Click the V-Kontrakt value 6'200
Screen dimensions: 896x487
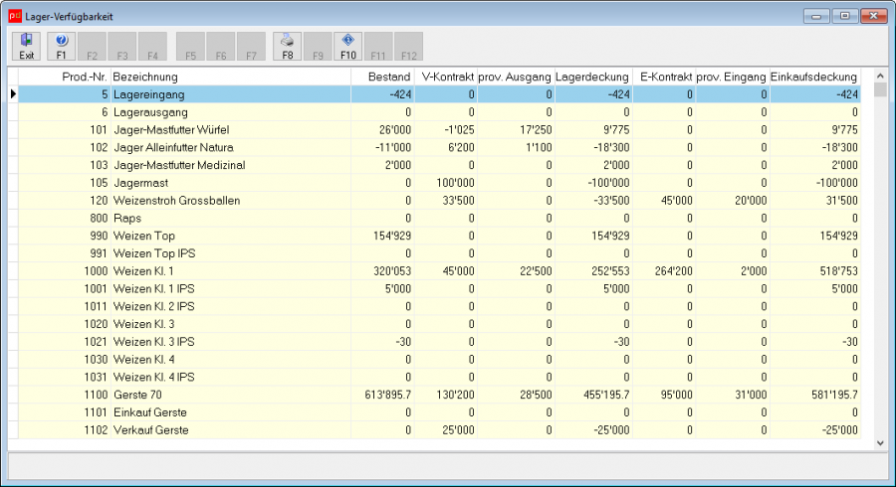[459, 147]
